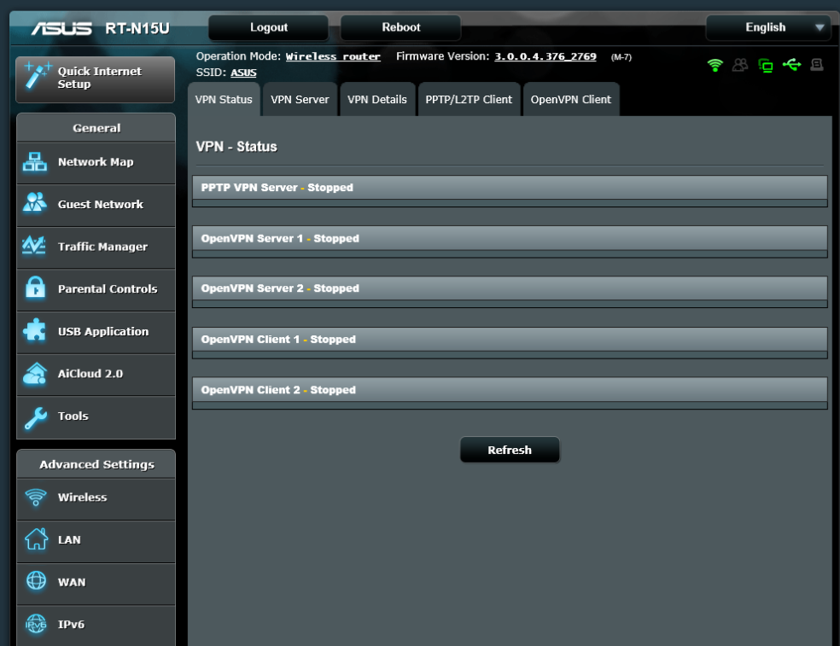Open USB Application menu item
840x646 pixels.
[96, 332]
